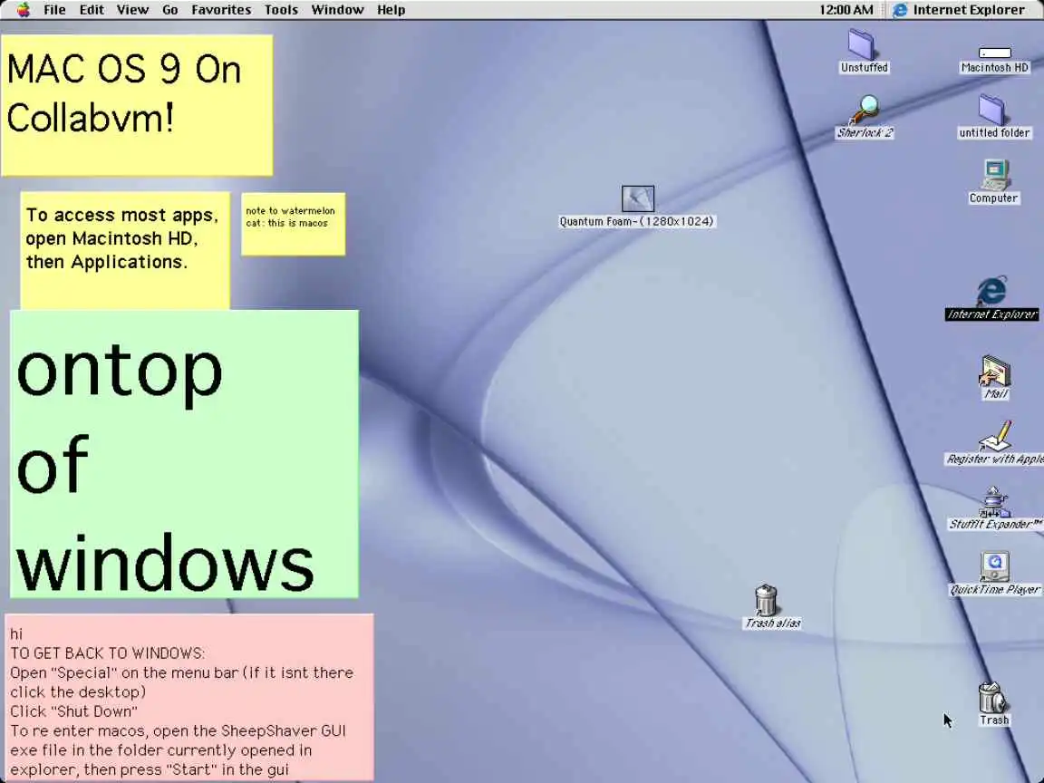
Task: Click the 'Sherlock 2' icon label
Action: pos(865,132)
